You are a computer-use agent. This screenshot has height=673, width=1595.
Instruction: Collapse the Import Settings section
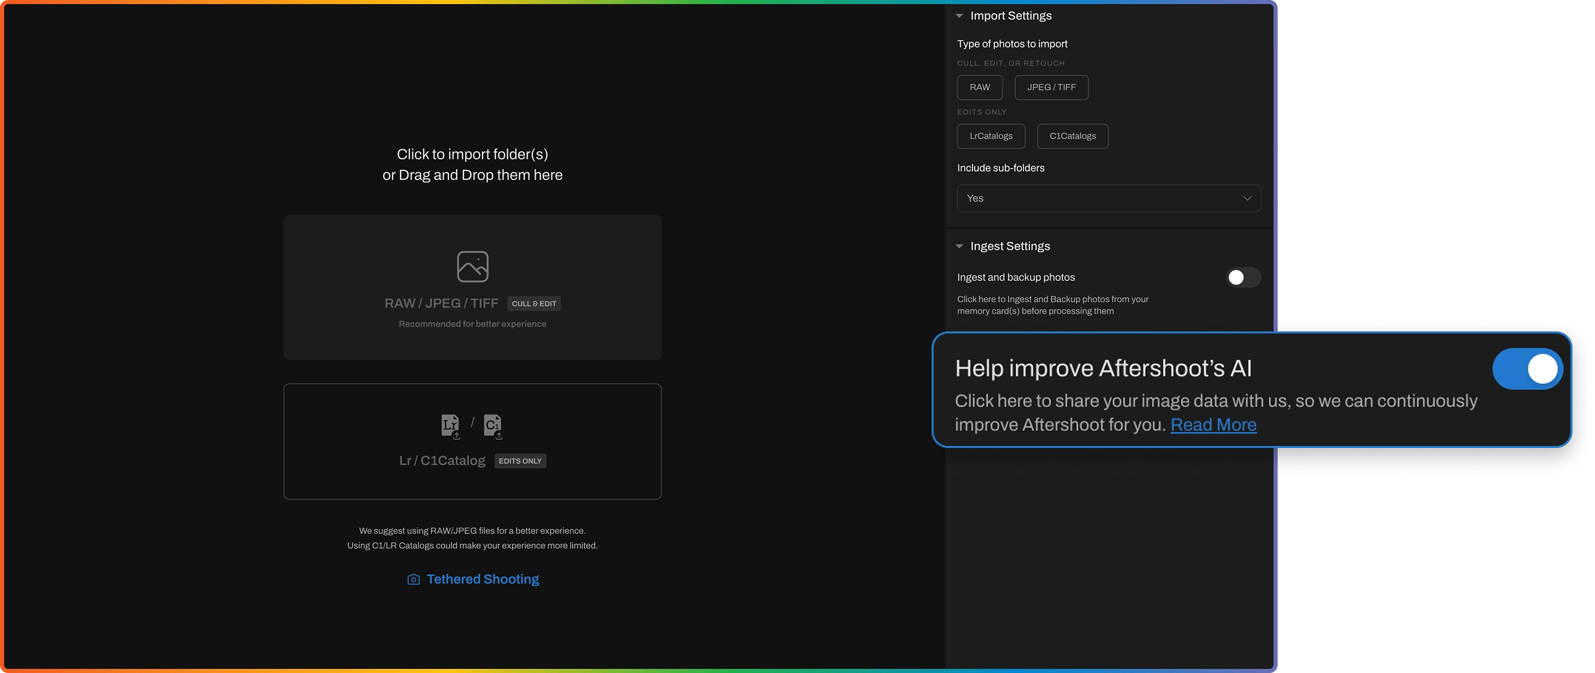960,16
